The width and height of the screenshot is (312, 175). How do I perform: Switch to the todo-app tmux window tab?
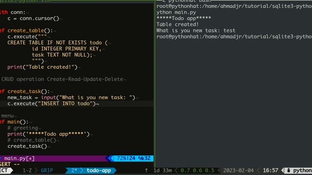pyautogui.click(x=98, y=170)
